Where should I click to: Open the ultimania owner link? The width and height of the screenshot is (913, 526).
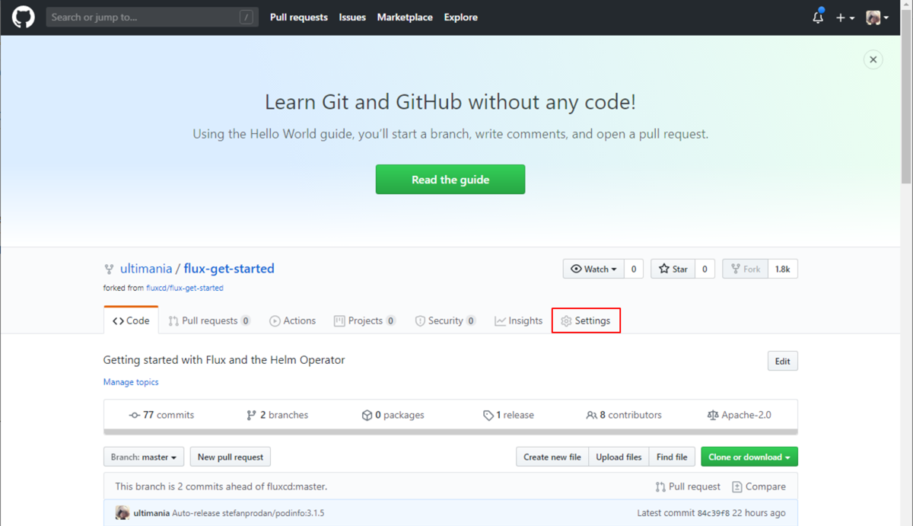point(146,269)
